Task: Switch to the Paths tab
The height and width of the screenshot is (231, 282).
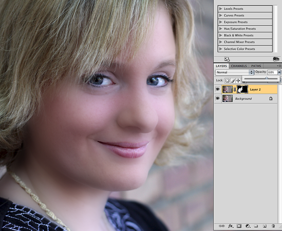Action: click(x=256, y=66)
